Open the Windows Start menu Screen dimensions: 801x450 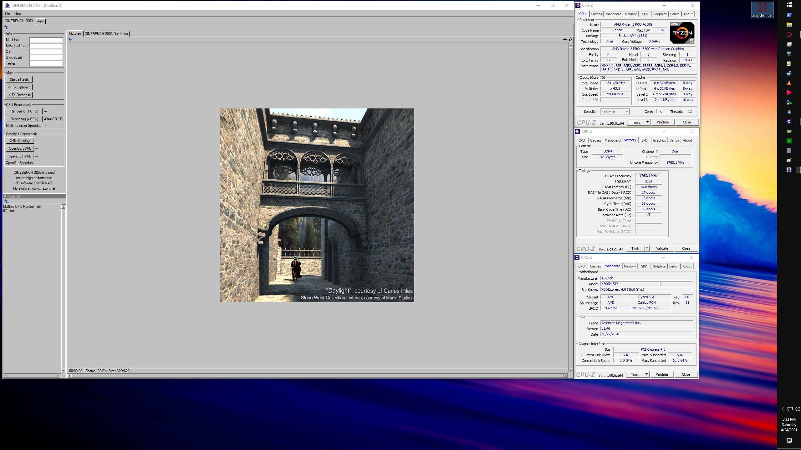tap(789, 5)
